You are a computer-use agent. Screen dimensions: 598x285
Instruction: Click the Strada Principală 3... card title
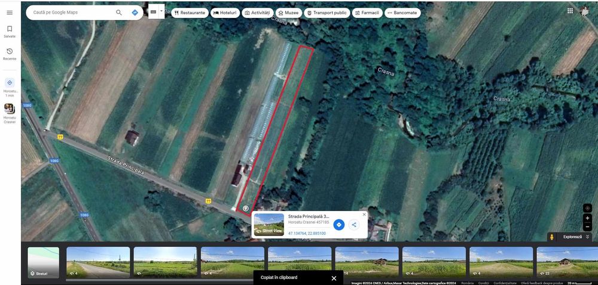click(309, 216)
